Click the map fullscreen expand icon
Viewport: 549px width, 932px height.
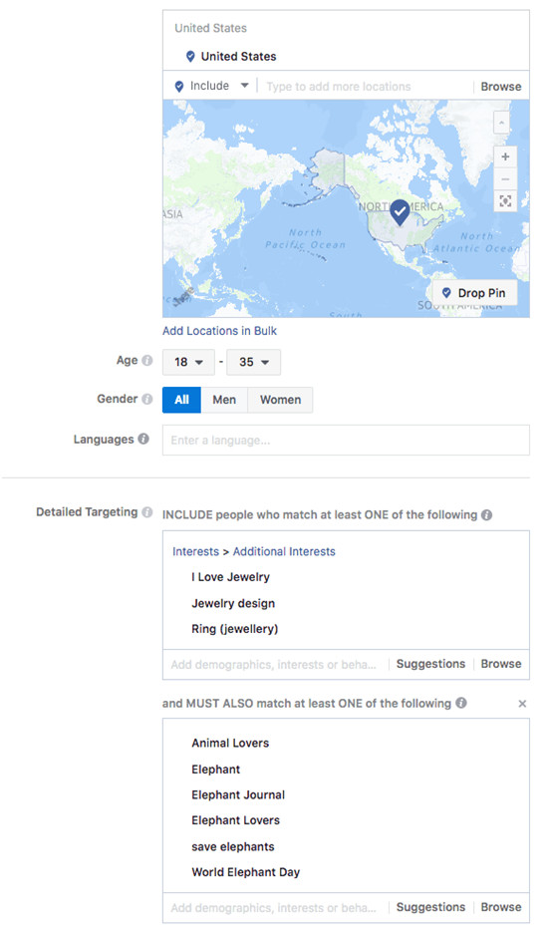coord(505,201)
